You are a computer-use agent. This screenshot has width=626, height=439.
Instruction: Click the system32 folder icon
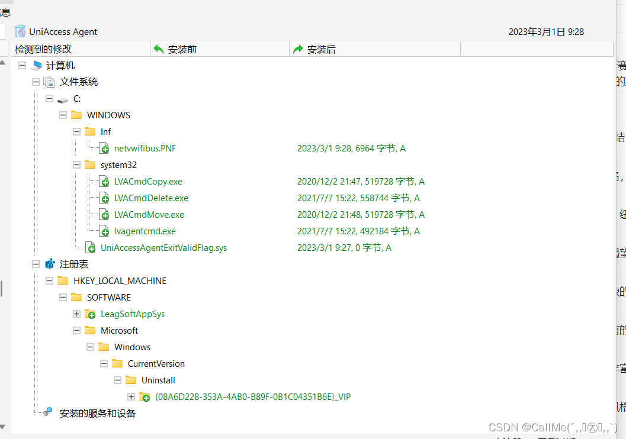coord(90,164)
